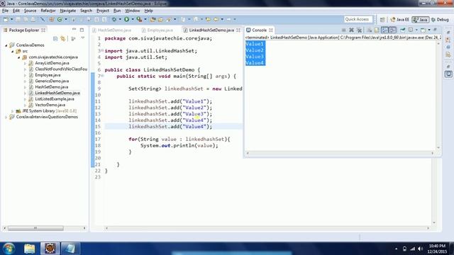Click the Quick Access search field
The height and width of the screenshot is (255, 454).
(358, 19)
